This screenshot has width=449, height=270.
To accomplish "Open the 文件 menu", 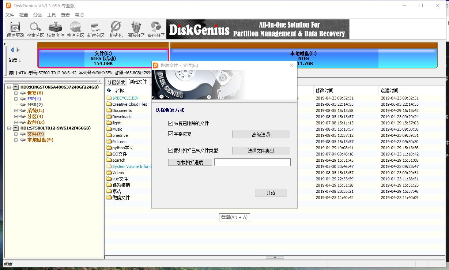I will click(x=10, y=15).
